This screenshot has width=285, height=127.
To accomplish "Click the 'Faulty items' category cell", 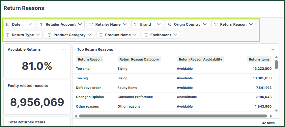I will (127, 88).
